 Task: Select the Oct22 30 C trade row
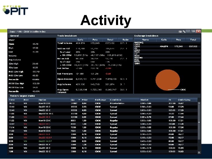coord(103,152)
